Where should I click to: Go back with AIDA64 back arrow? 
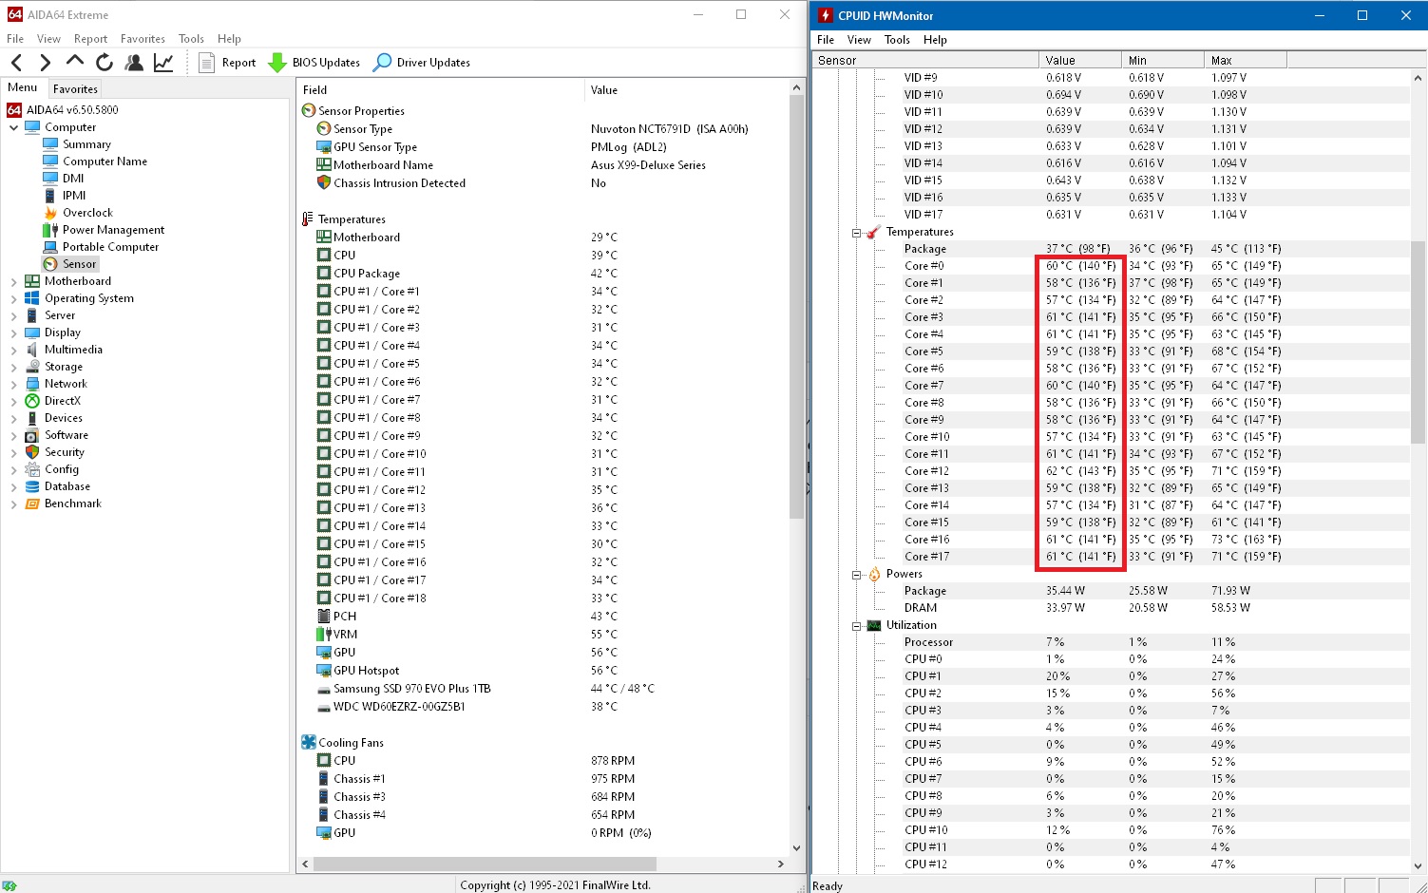[x=17, y=63]
